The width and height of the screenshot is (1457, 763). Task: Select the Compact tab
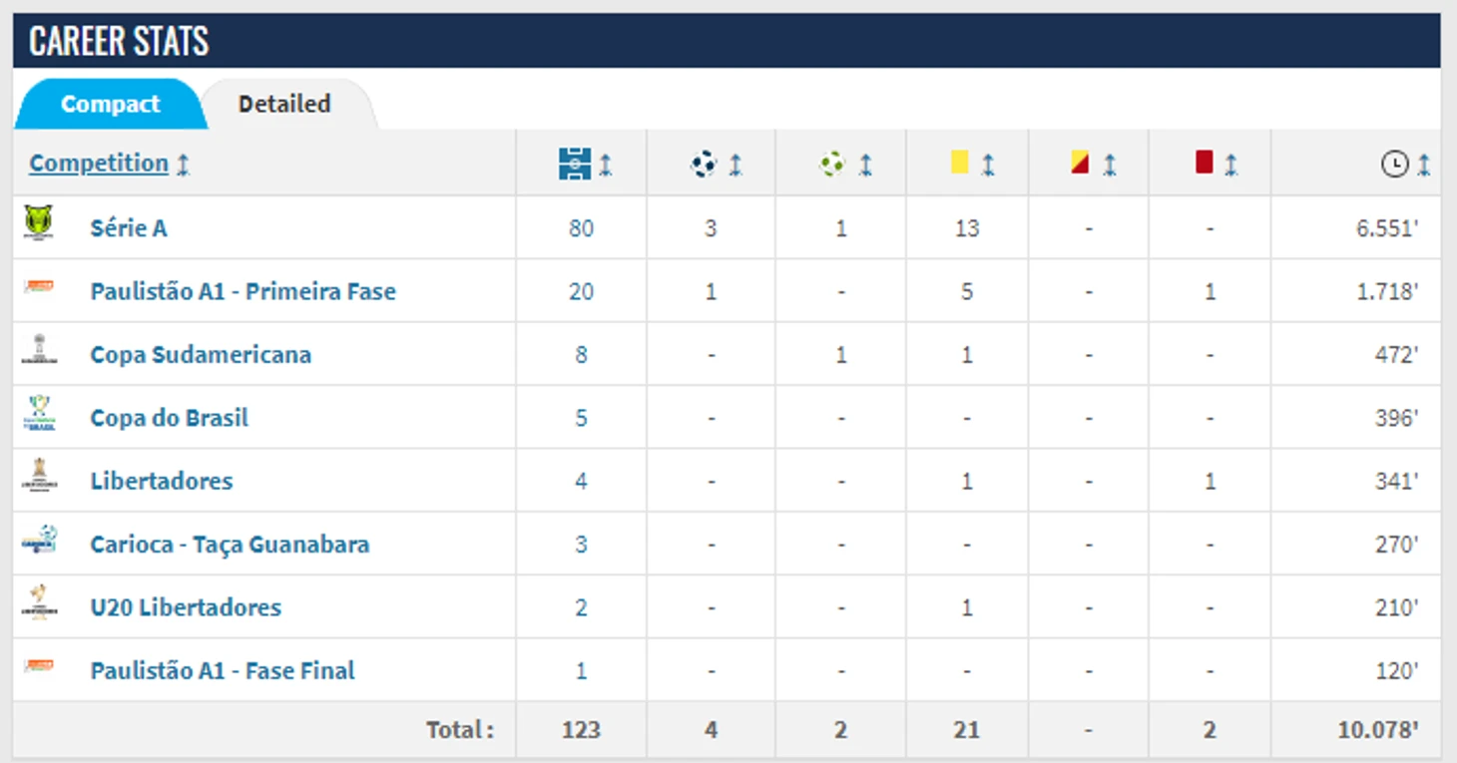tap(111, 104)
